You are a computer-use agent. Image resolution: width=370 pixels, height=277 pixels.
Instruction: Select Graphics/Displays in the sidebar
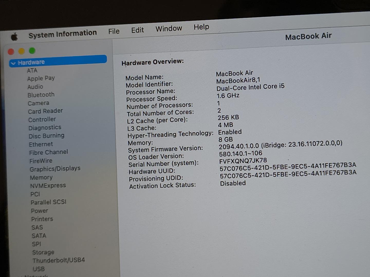pyautogui.click(x=55, y=169)
